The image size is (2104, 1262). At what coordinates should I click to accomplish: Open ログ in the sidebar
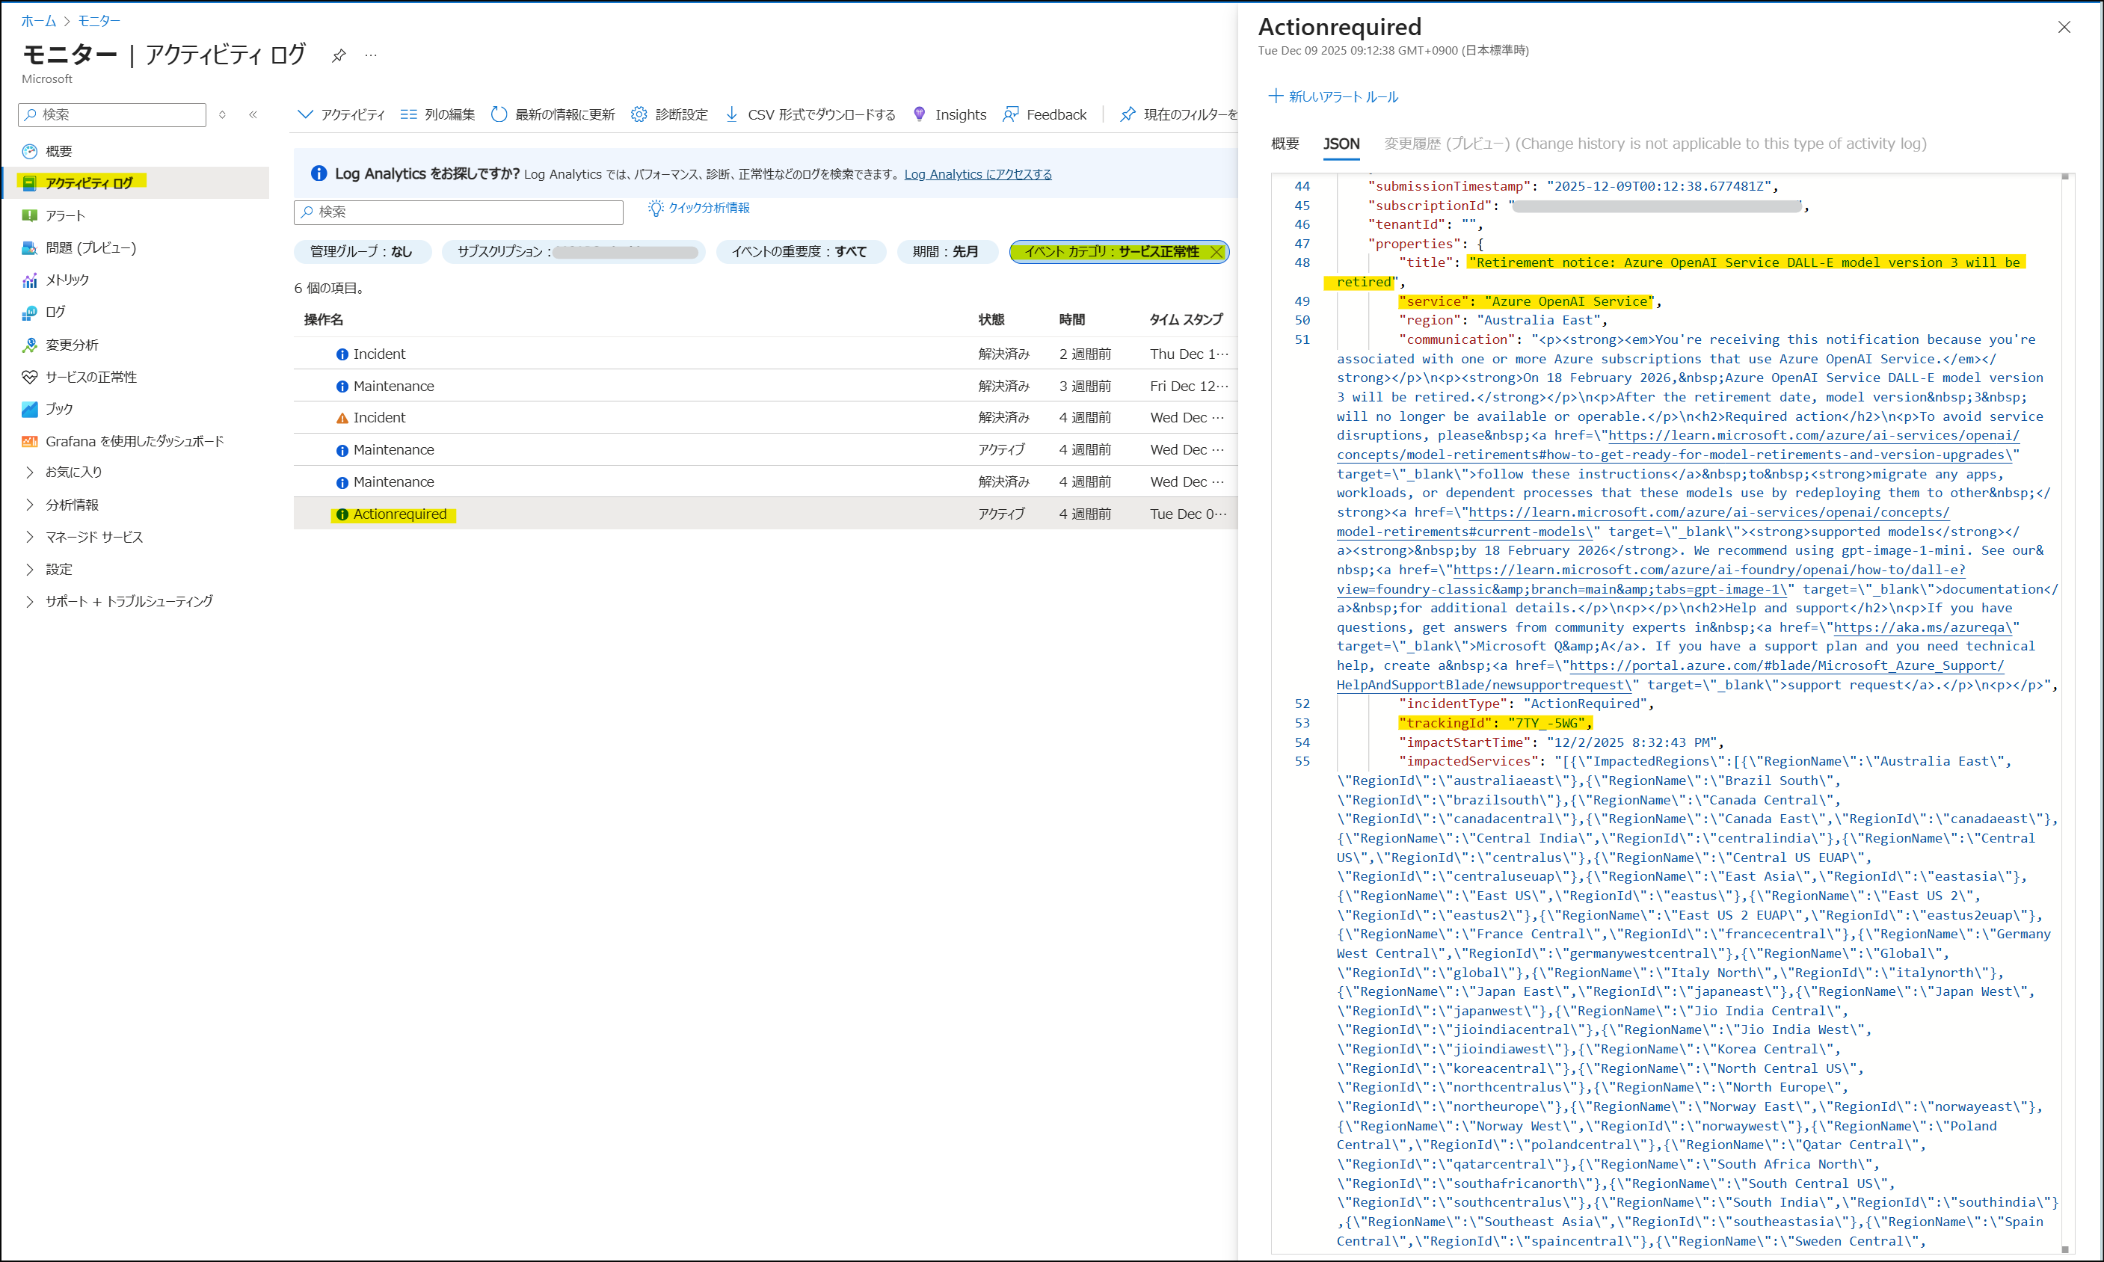(x=55, y=312)
